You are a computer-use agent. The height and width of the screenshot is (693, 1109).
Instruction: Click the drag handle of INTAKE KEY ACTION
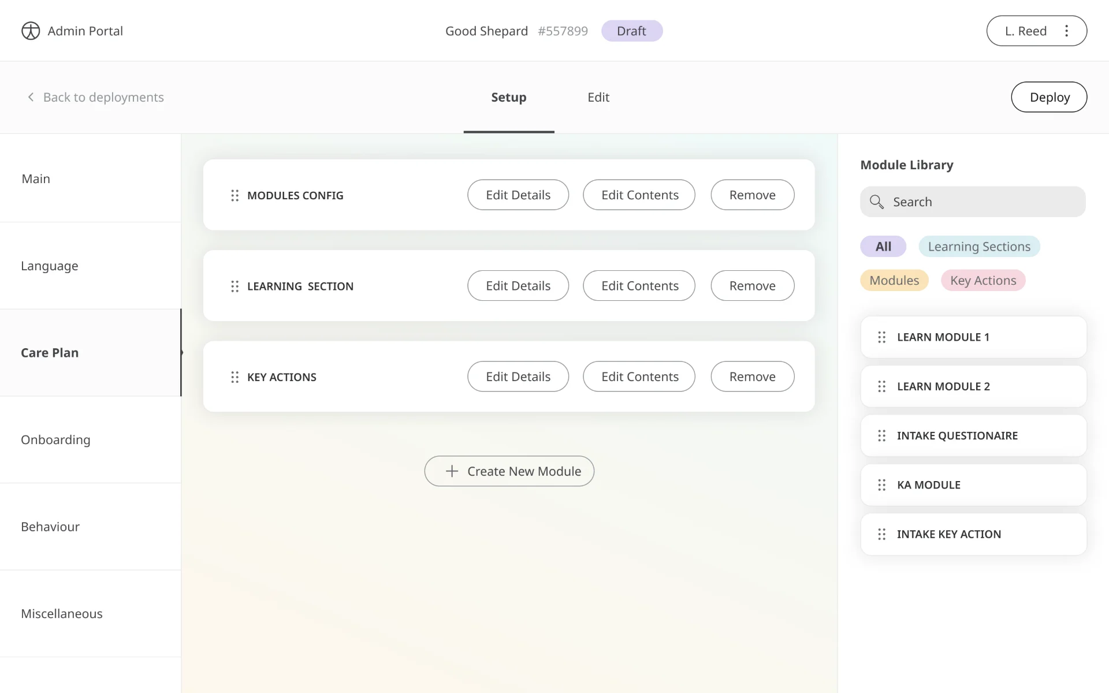881,534
